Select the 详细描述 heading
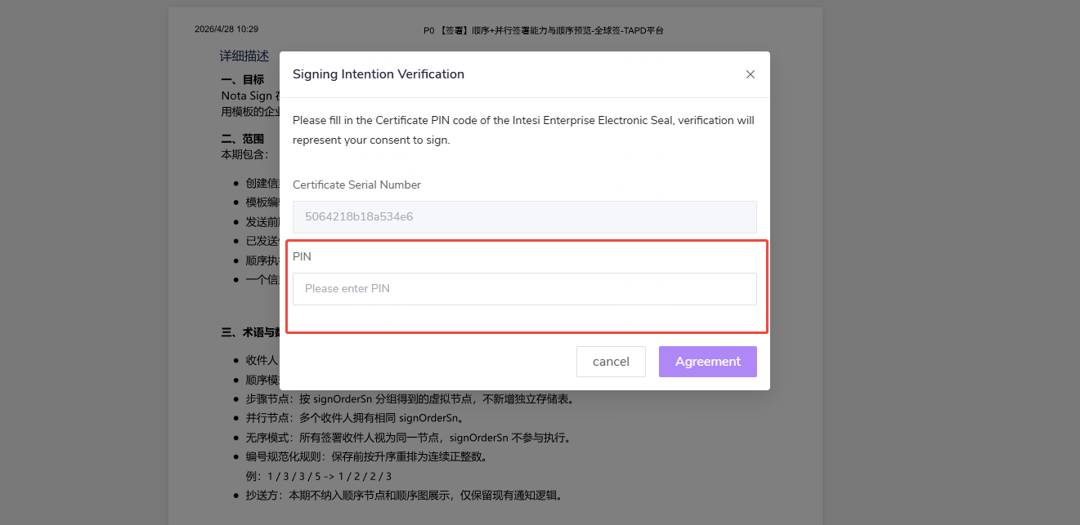Viewport: 1080px width, 525px height. (244, 56)
